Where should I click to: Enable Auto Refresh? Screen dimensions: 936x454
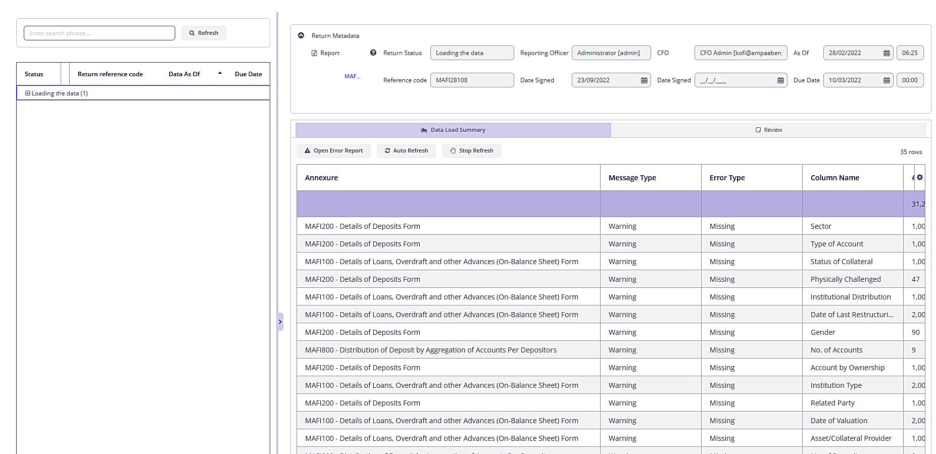point(406,150)
